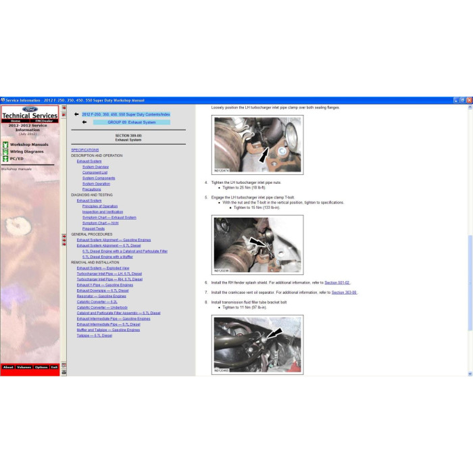The image size is (473, 473).
Task: Click topmost red arrow icon in divider strip
Action: click(64, 108)
